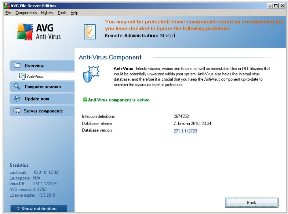Open the Tools menu
Screen dimensions: 288x214
pyautogui.click(x=62, y=13)
